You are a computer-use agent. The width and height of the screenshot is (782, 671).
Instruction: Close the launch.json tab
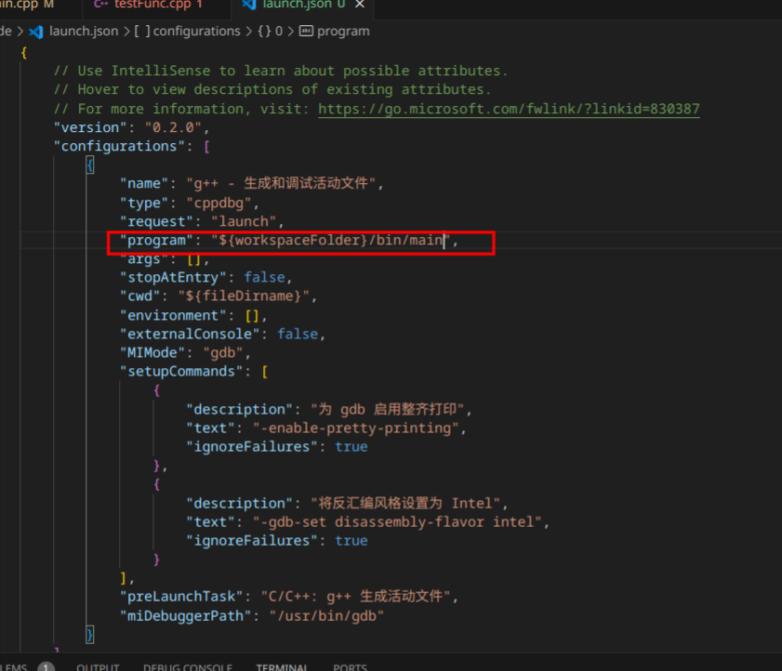(360, 5)
